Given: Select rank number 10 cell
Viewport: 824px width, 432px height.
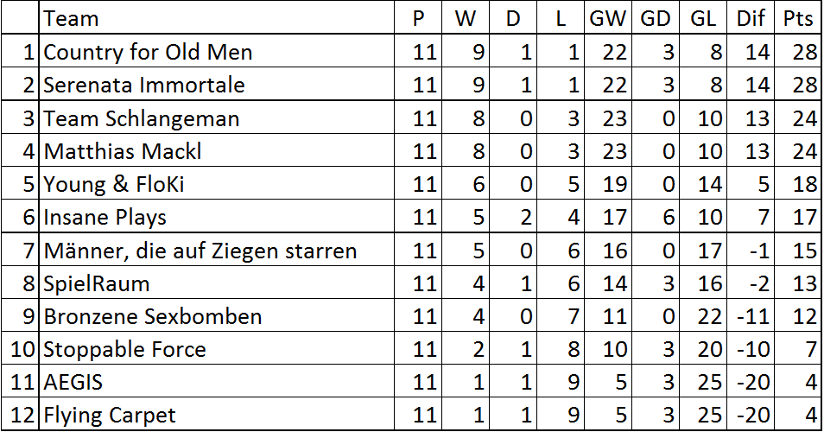Looking at the screenshot, I should (20, 348).
